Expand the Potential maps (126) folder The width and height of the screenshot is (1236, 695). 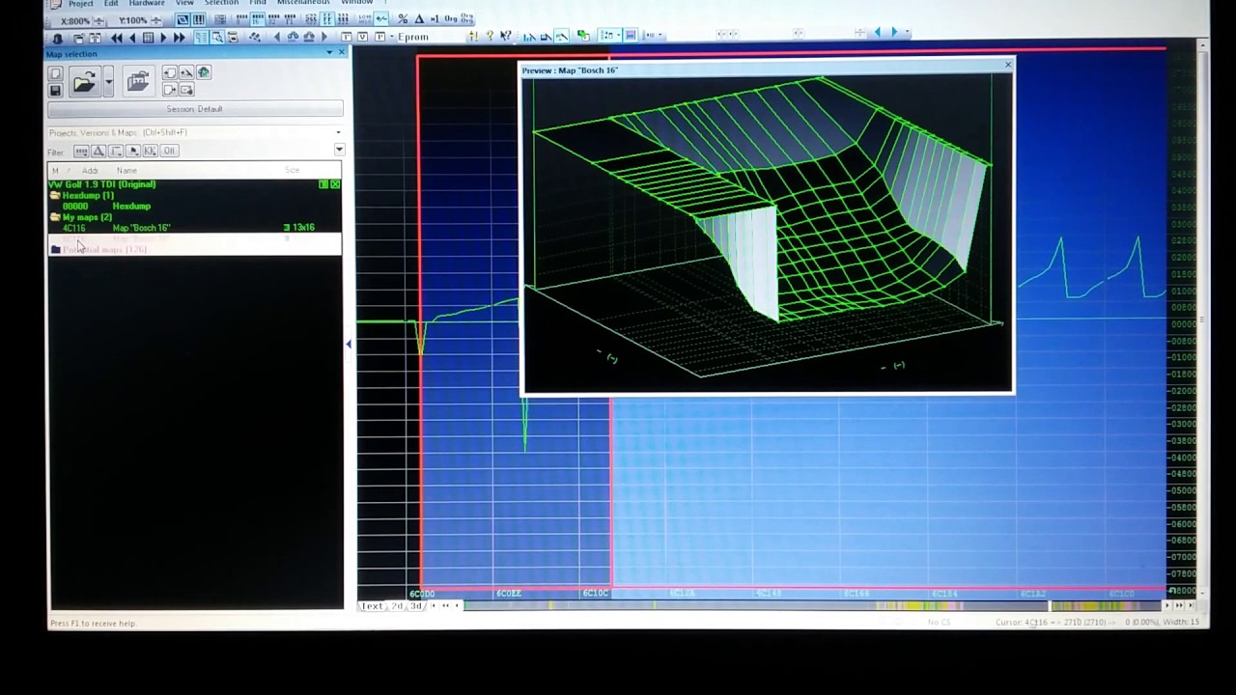(x=56, y=250)
